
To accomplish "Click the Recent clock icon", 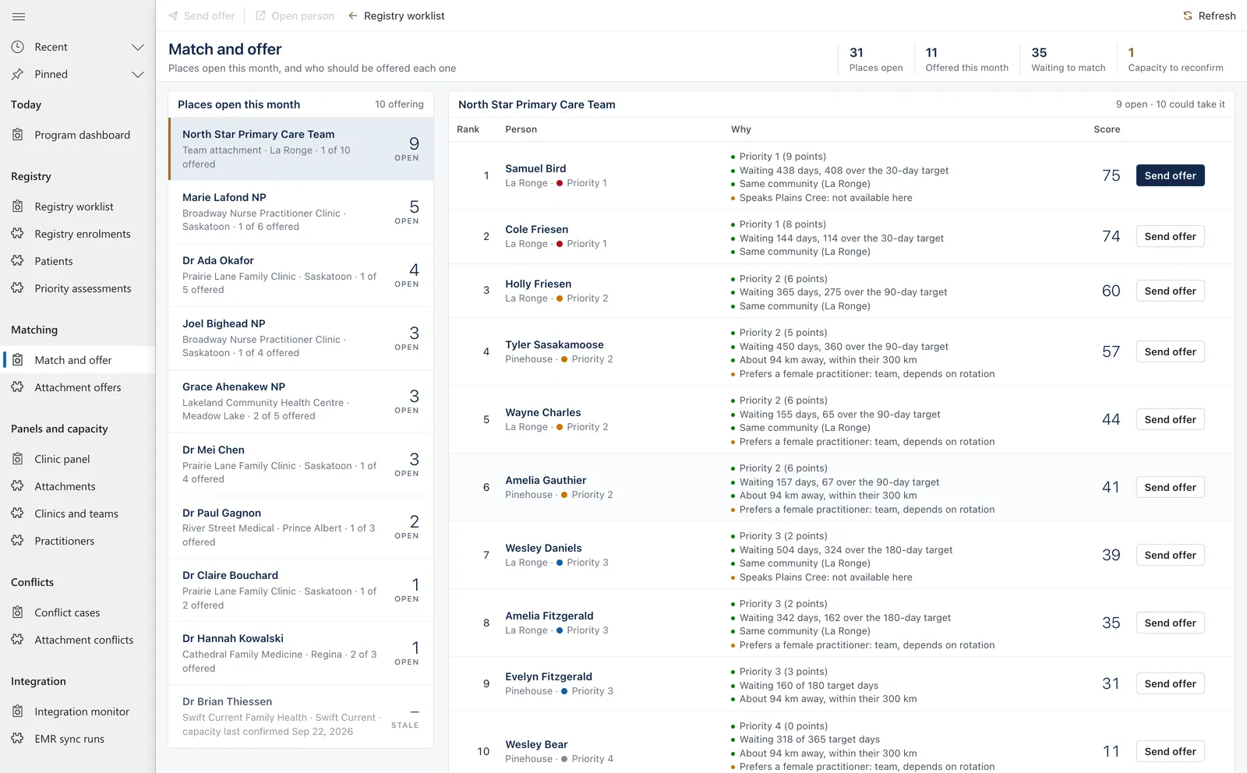I will [17, 47].
